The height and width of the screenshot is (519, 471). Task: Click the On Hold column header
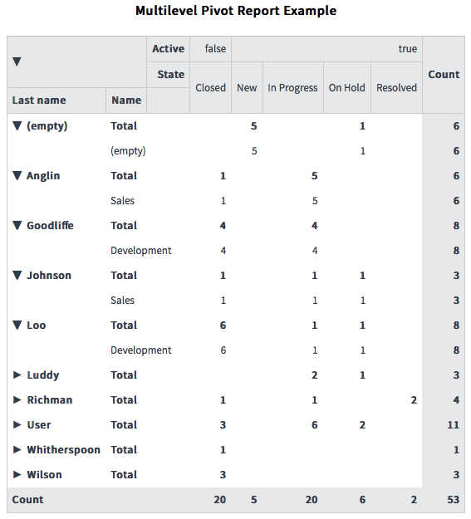(x=346, y=88)
